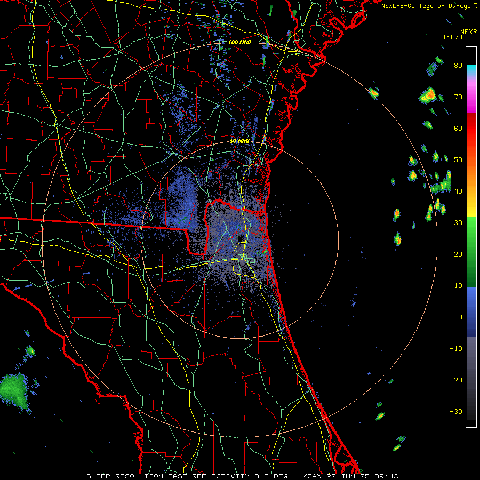Click the -10 value on dBZ scale

click(456, 348)
